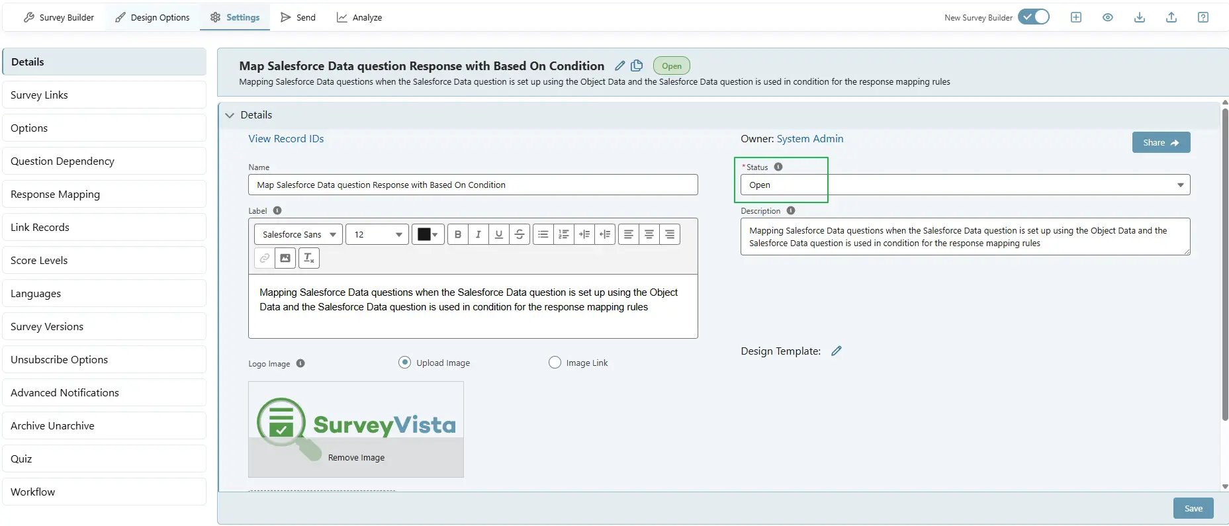Viewport: 1229px width, 526px height.
Task: Collapse the Details section chevron
Action: (x=230, y=115)
